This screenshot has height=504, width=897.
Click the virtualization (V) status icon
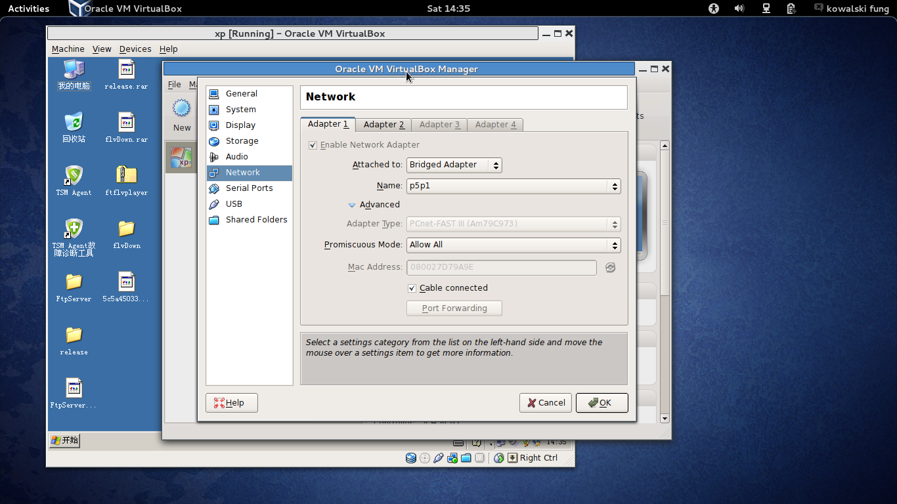coord(480,458)
